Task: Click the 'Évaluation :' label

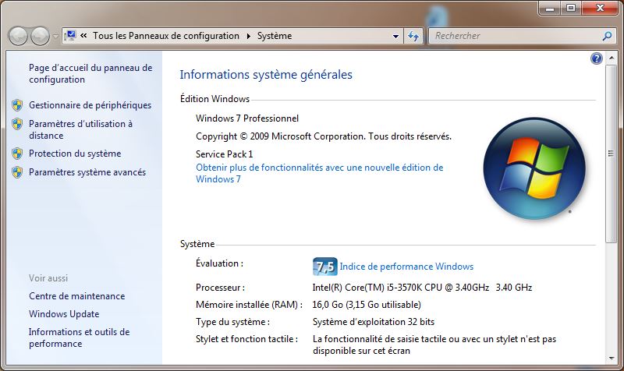Action: click(219, 263)
